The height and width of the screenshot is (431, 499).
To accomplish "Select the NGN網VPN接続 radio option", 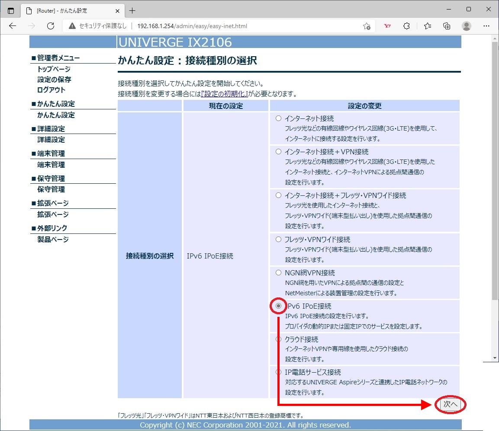I will 278,272.
